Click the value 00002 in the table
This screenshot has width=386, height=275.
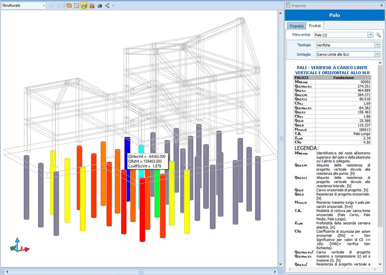[365, 82]
